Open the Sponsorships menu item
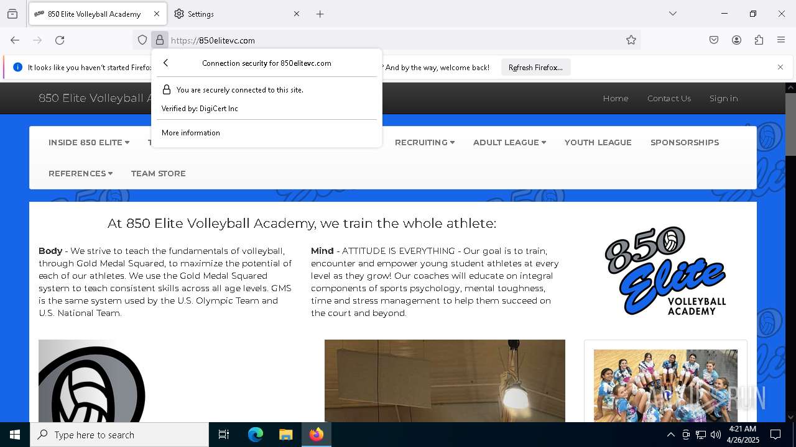The image size is (796, 447). 685,142
